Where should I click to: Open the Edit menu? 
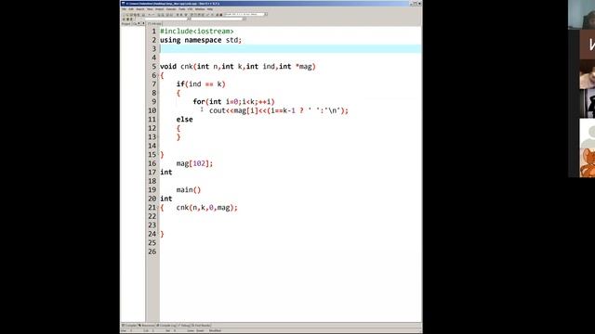131,9
